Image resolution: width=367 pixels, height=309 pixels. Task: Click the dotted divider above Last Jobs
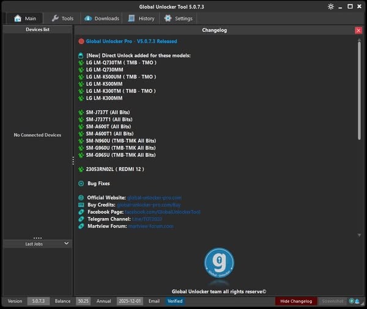[x=37, y=238]
